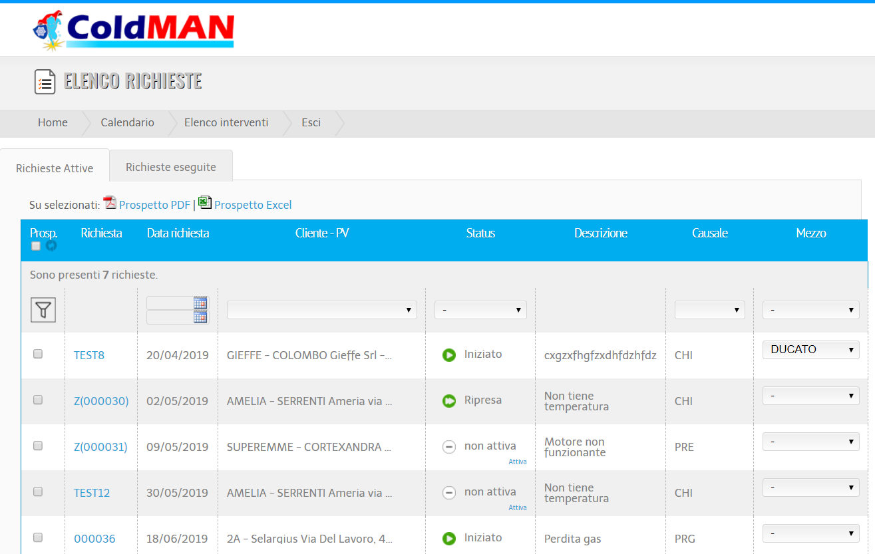The image size is (875, 554).
Task: Switch to the Richieste eseguite tab
Action: [x=171, y=167]
